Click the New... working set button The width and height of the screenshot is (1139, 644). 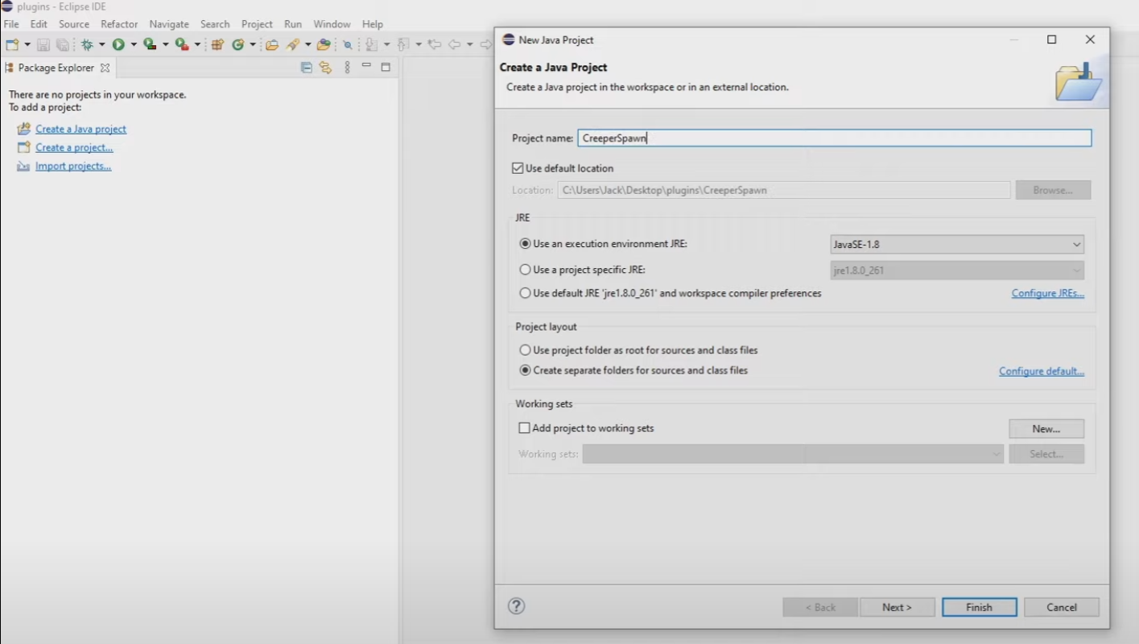click(x=1046, y=428)
